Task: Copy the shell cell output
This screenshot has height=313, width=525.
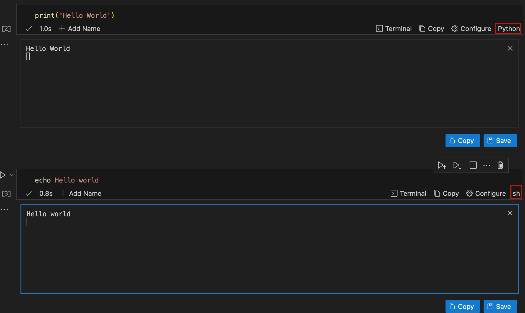Action: coord(462,307)
